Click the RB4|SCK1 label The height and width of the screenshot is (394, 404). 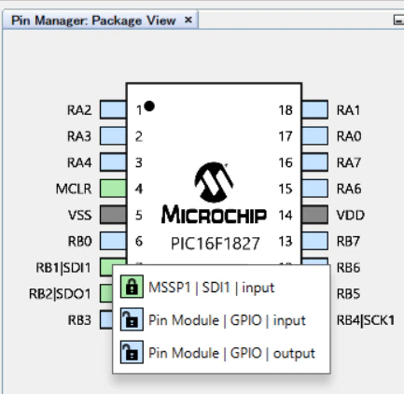(x=366, y=320)
